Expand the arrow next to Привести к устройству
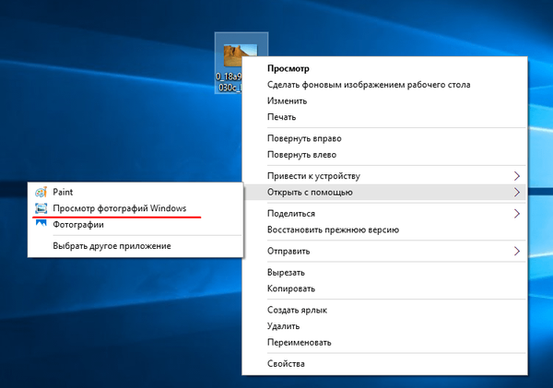 [517, 176]
